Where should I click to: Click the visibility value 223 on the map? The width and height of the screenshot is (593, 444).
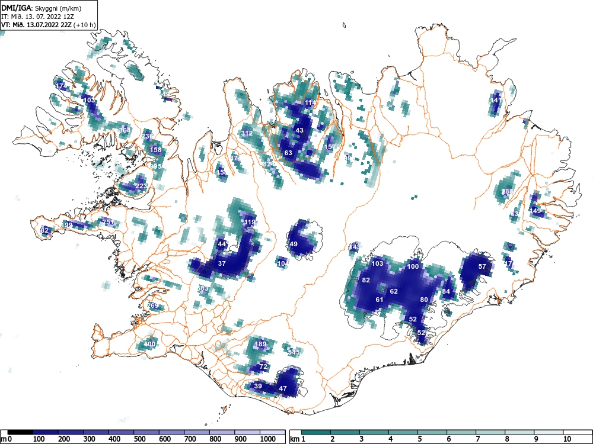coord(141,186)
